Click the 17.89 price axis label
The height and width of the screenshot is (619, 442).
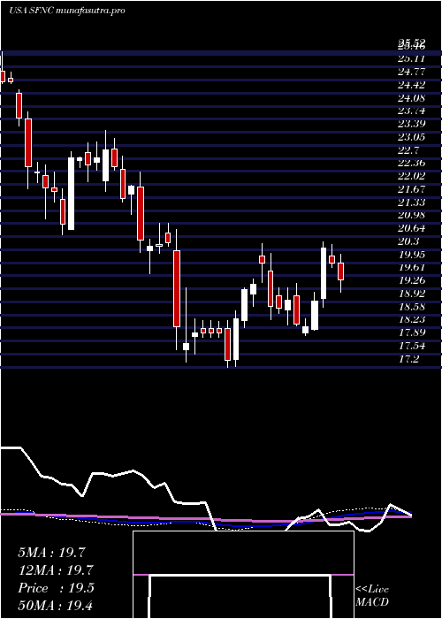click(412, 332)
